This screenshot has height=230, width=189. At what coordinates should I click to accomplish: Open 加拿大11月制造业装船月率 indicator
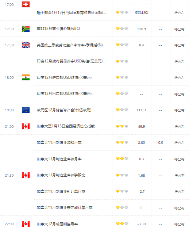click(x=59, y=143)
